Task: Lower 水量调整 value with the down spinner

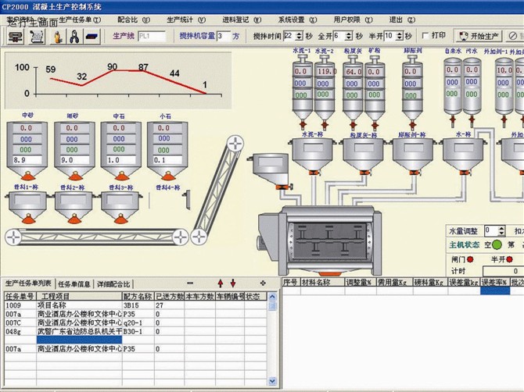Action: point(501,233)
